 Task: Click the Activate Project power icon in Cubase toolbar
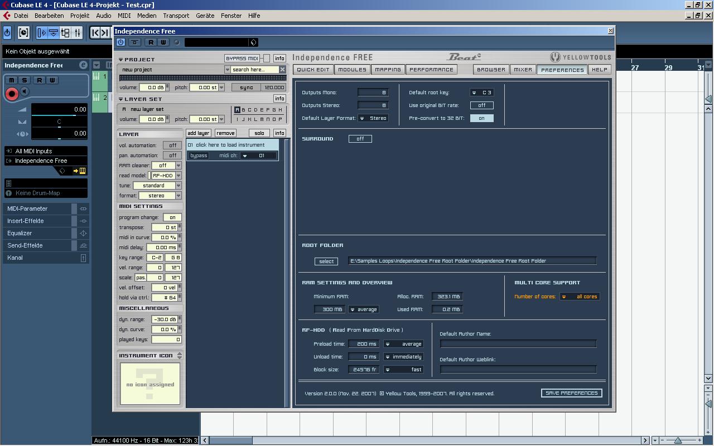pyautogui.click(x=8, y=33)
